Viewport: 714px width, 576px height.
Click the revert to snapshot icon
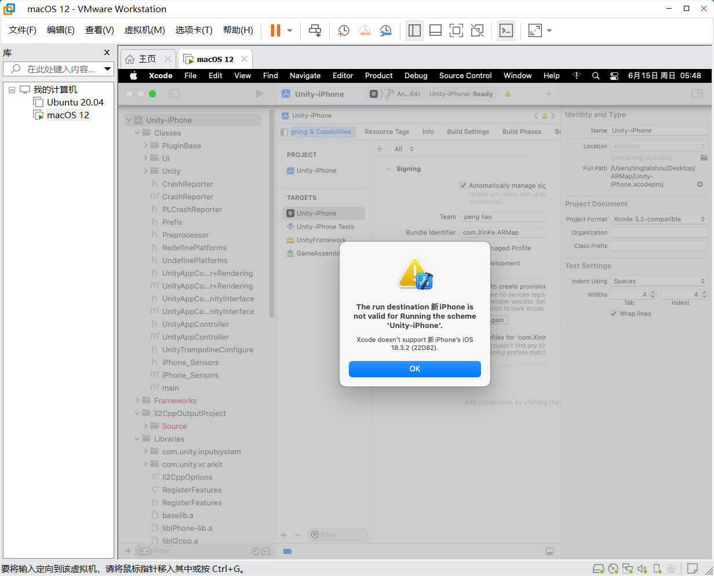tap(365, 30)
